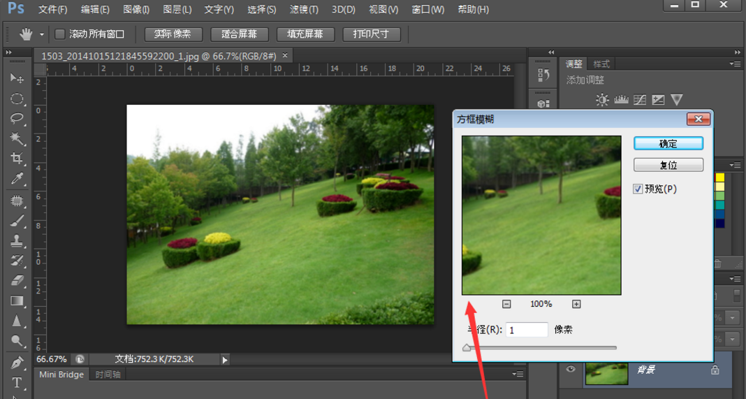Switch to the 样式 tab
This screenshot has height=399, width=746.
click(601, 64)
